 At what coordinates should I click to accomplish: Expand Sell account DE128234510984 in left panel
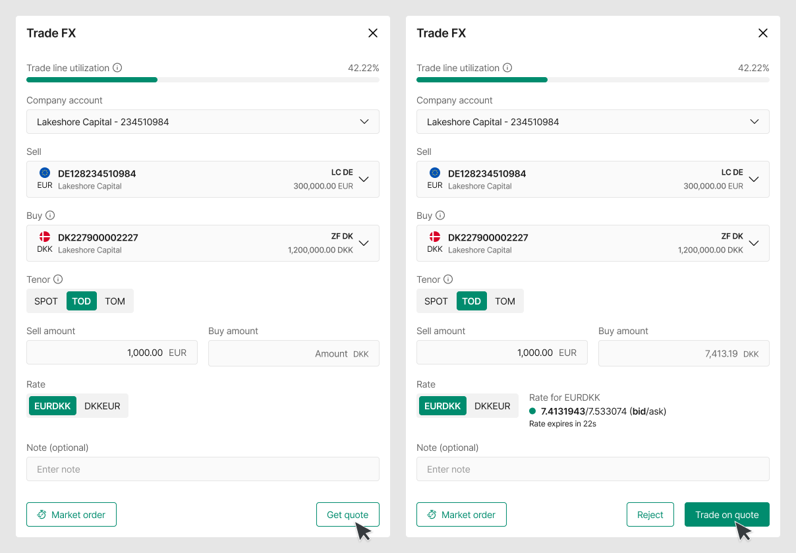pyautogui.click(x=203, y=179)
